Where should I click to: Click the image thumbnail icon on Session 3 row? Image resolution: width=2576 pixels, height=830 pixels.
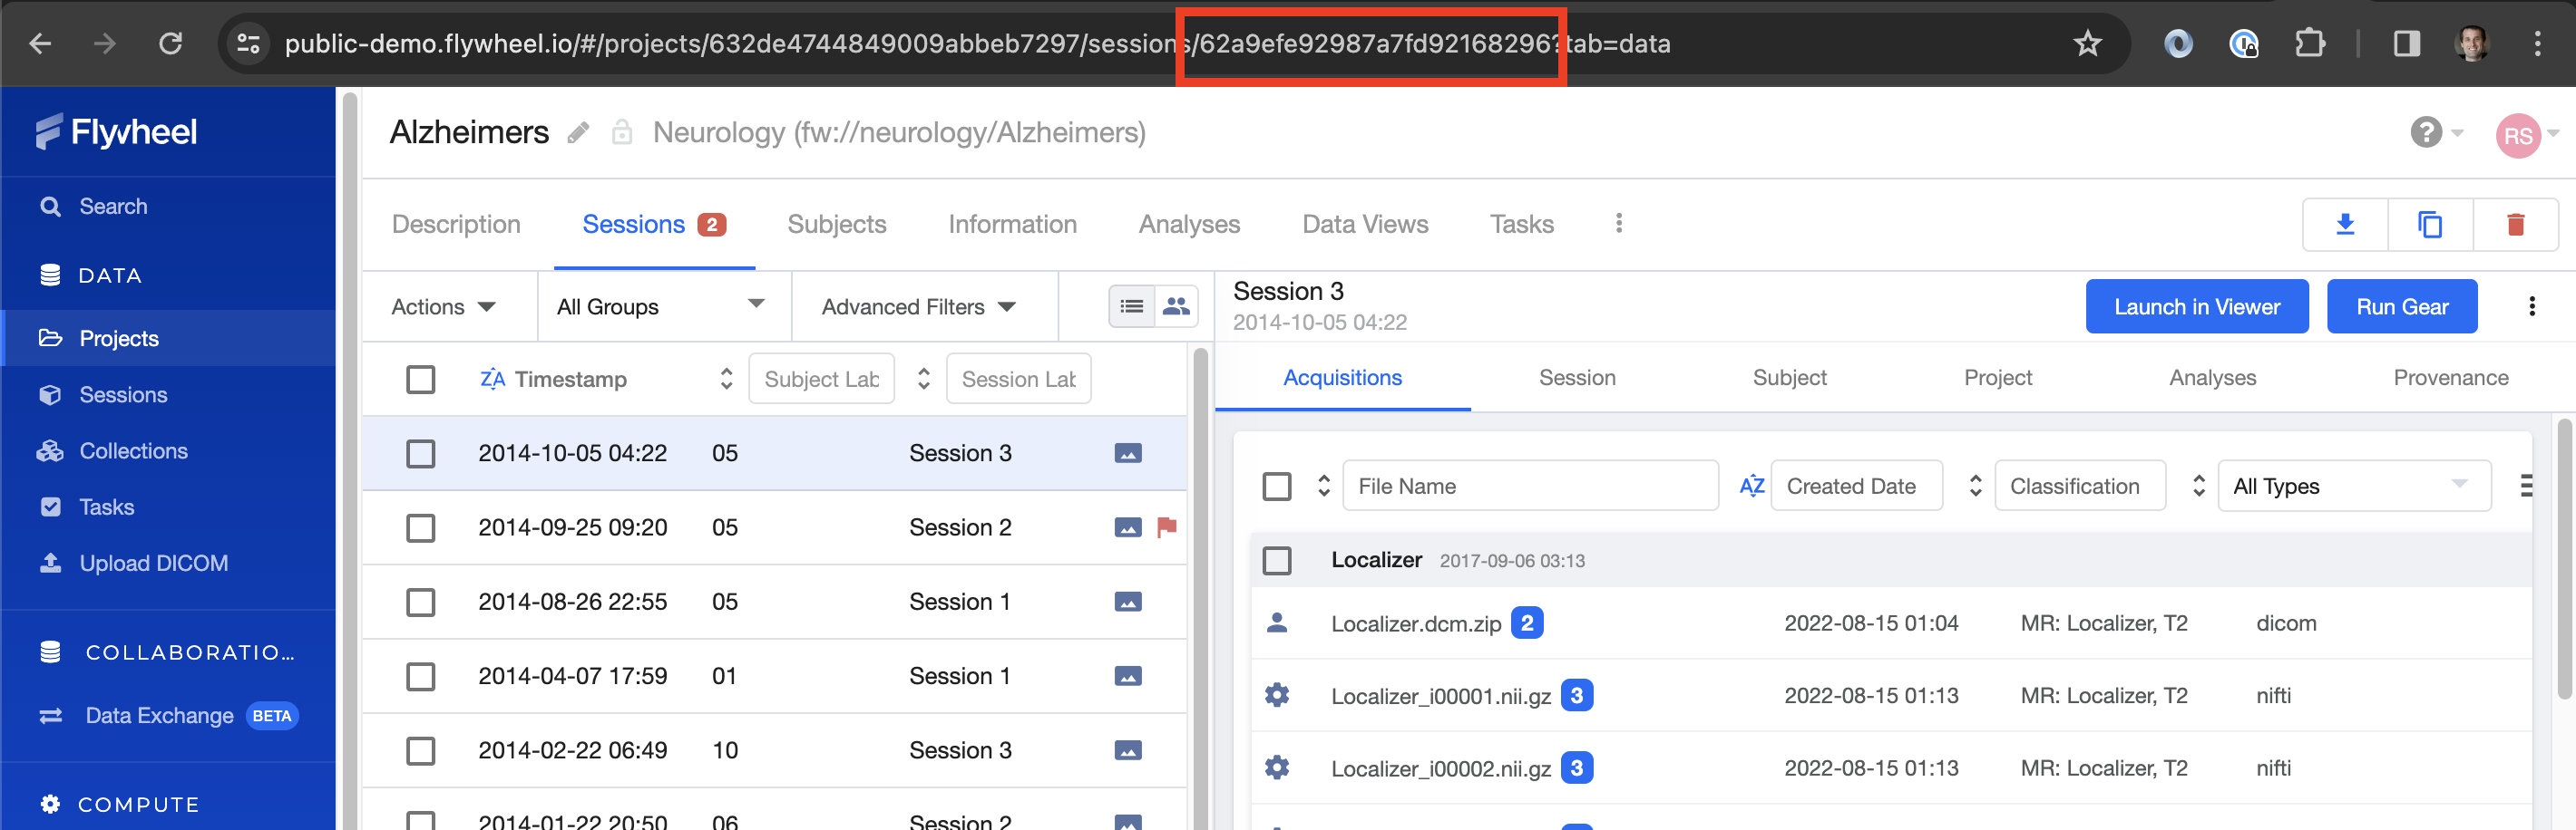pos(1128,452)
